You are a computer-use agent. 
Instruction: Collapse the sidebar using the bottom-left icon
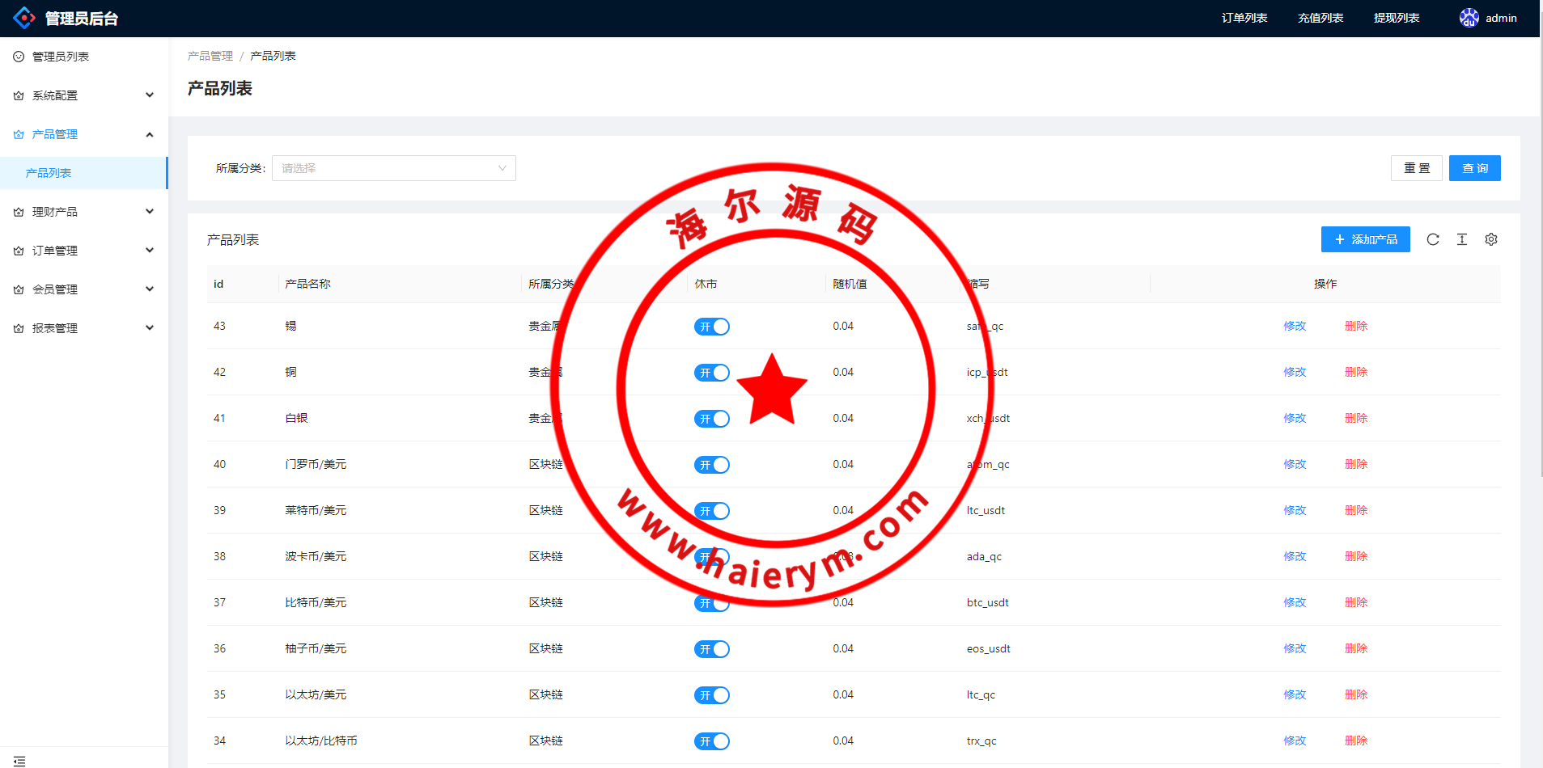point(19,761)
